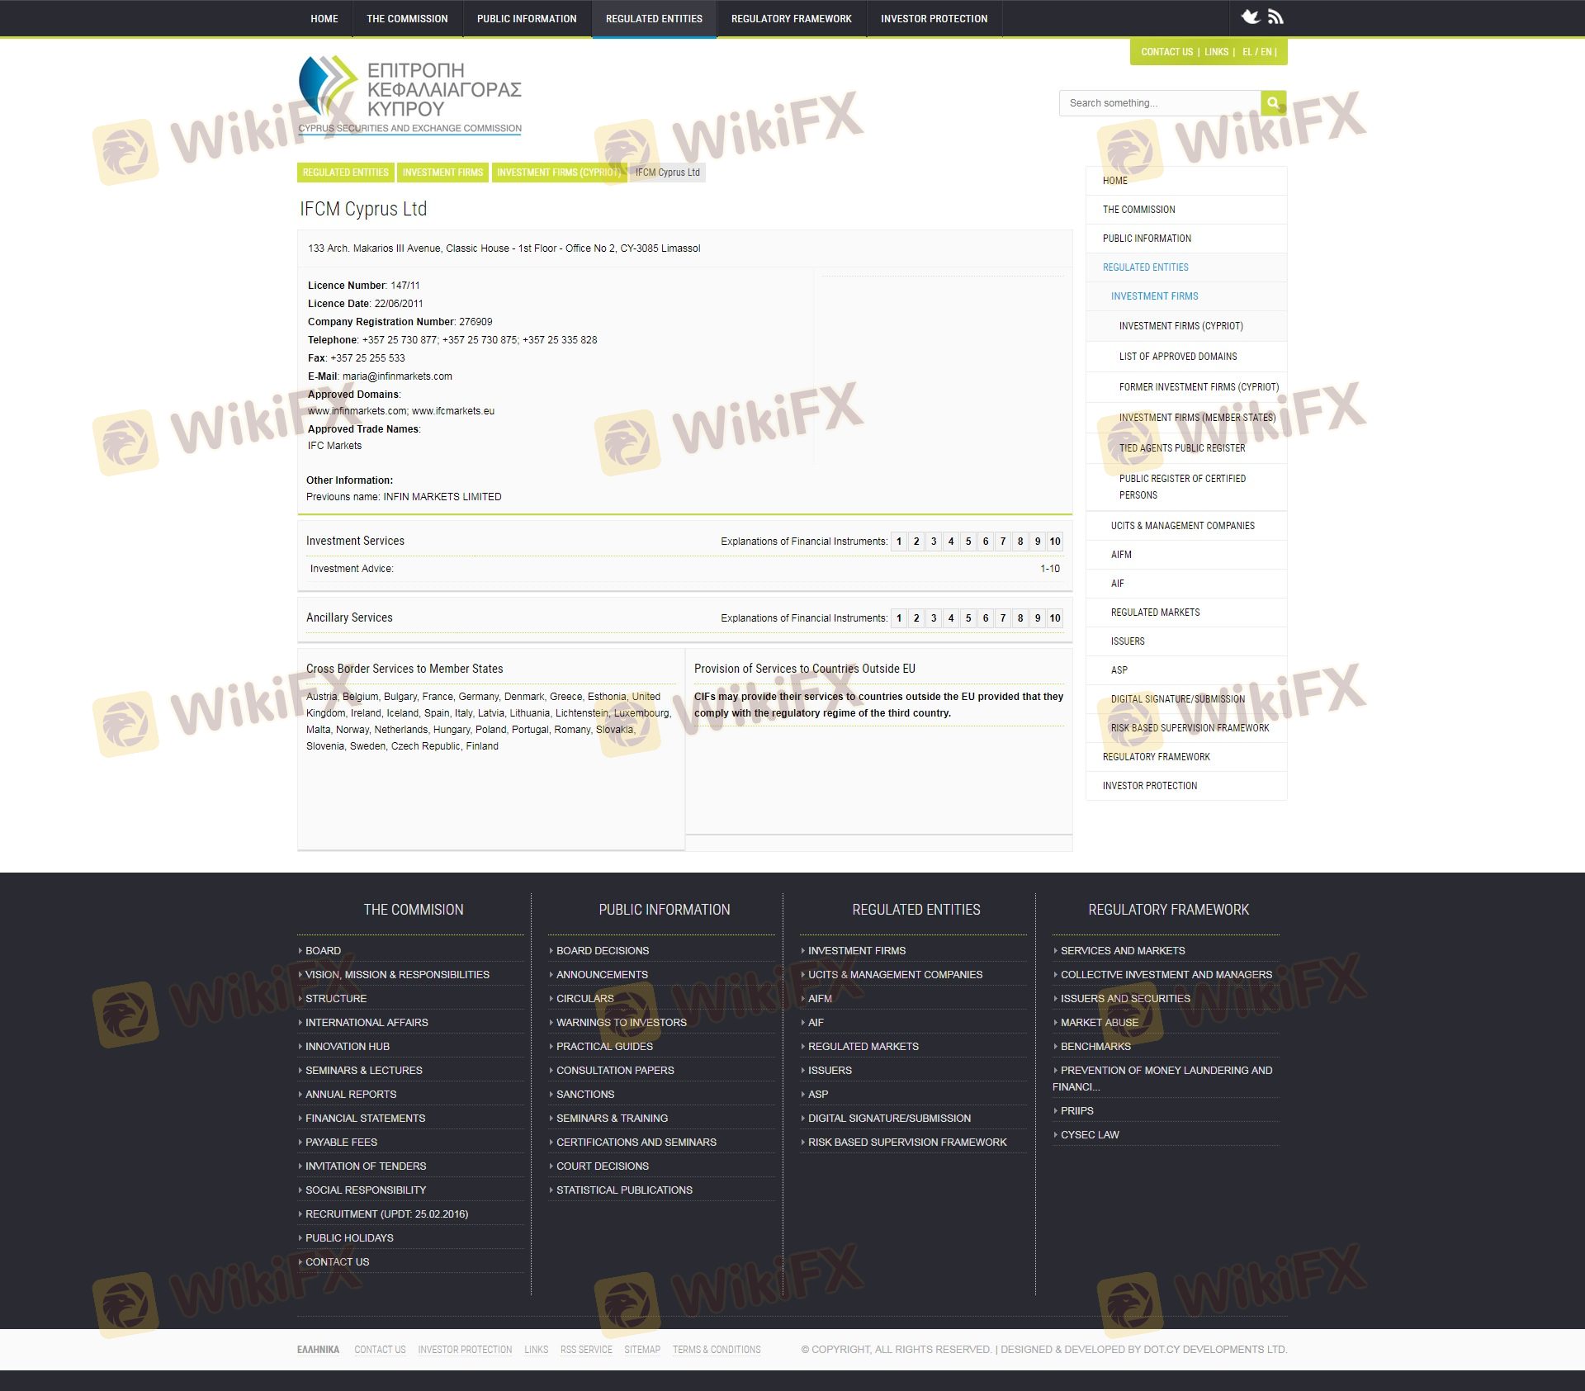This screenshot has height=1391, width=1585.
Task: Open UCITS & Management Companies sidebar item
Action: click(x=1182, y=526)
